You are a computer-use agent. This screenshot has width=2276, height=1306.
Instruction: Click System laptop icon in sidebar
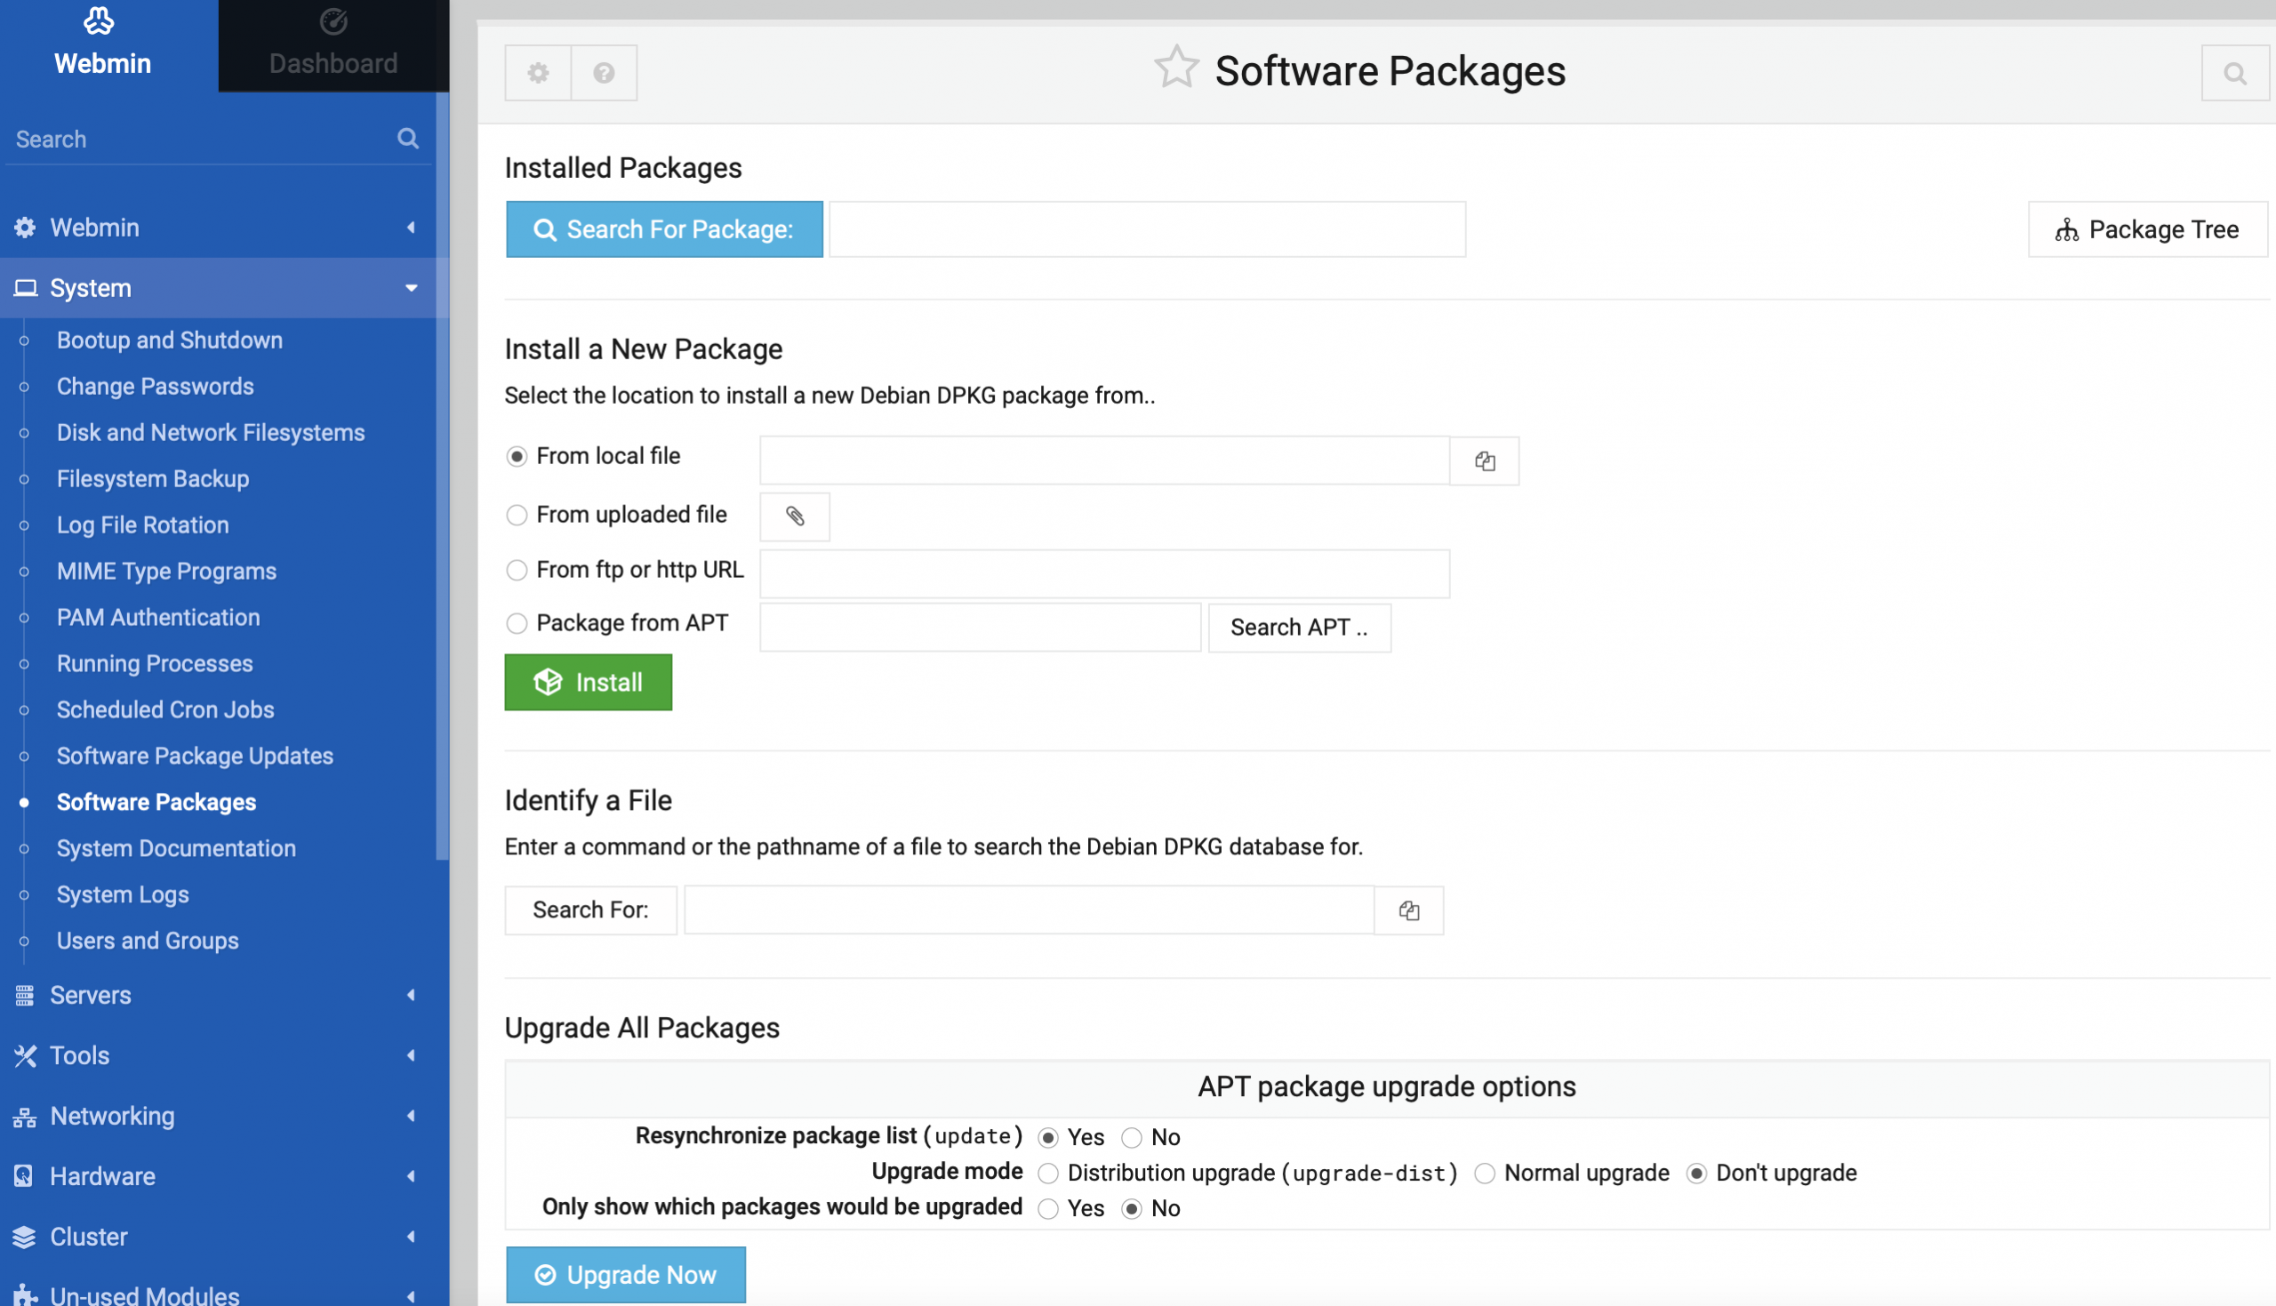(25, 288)
